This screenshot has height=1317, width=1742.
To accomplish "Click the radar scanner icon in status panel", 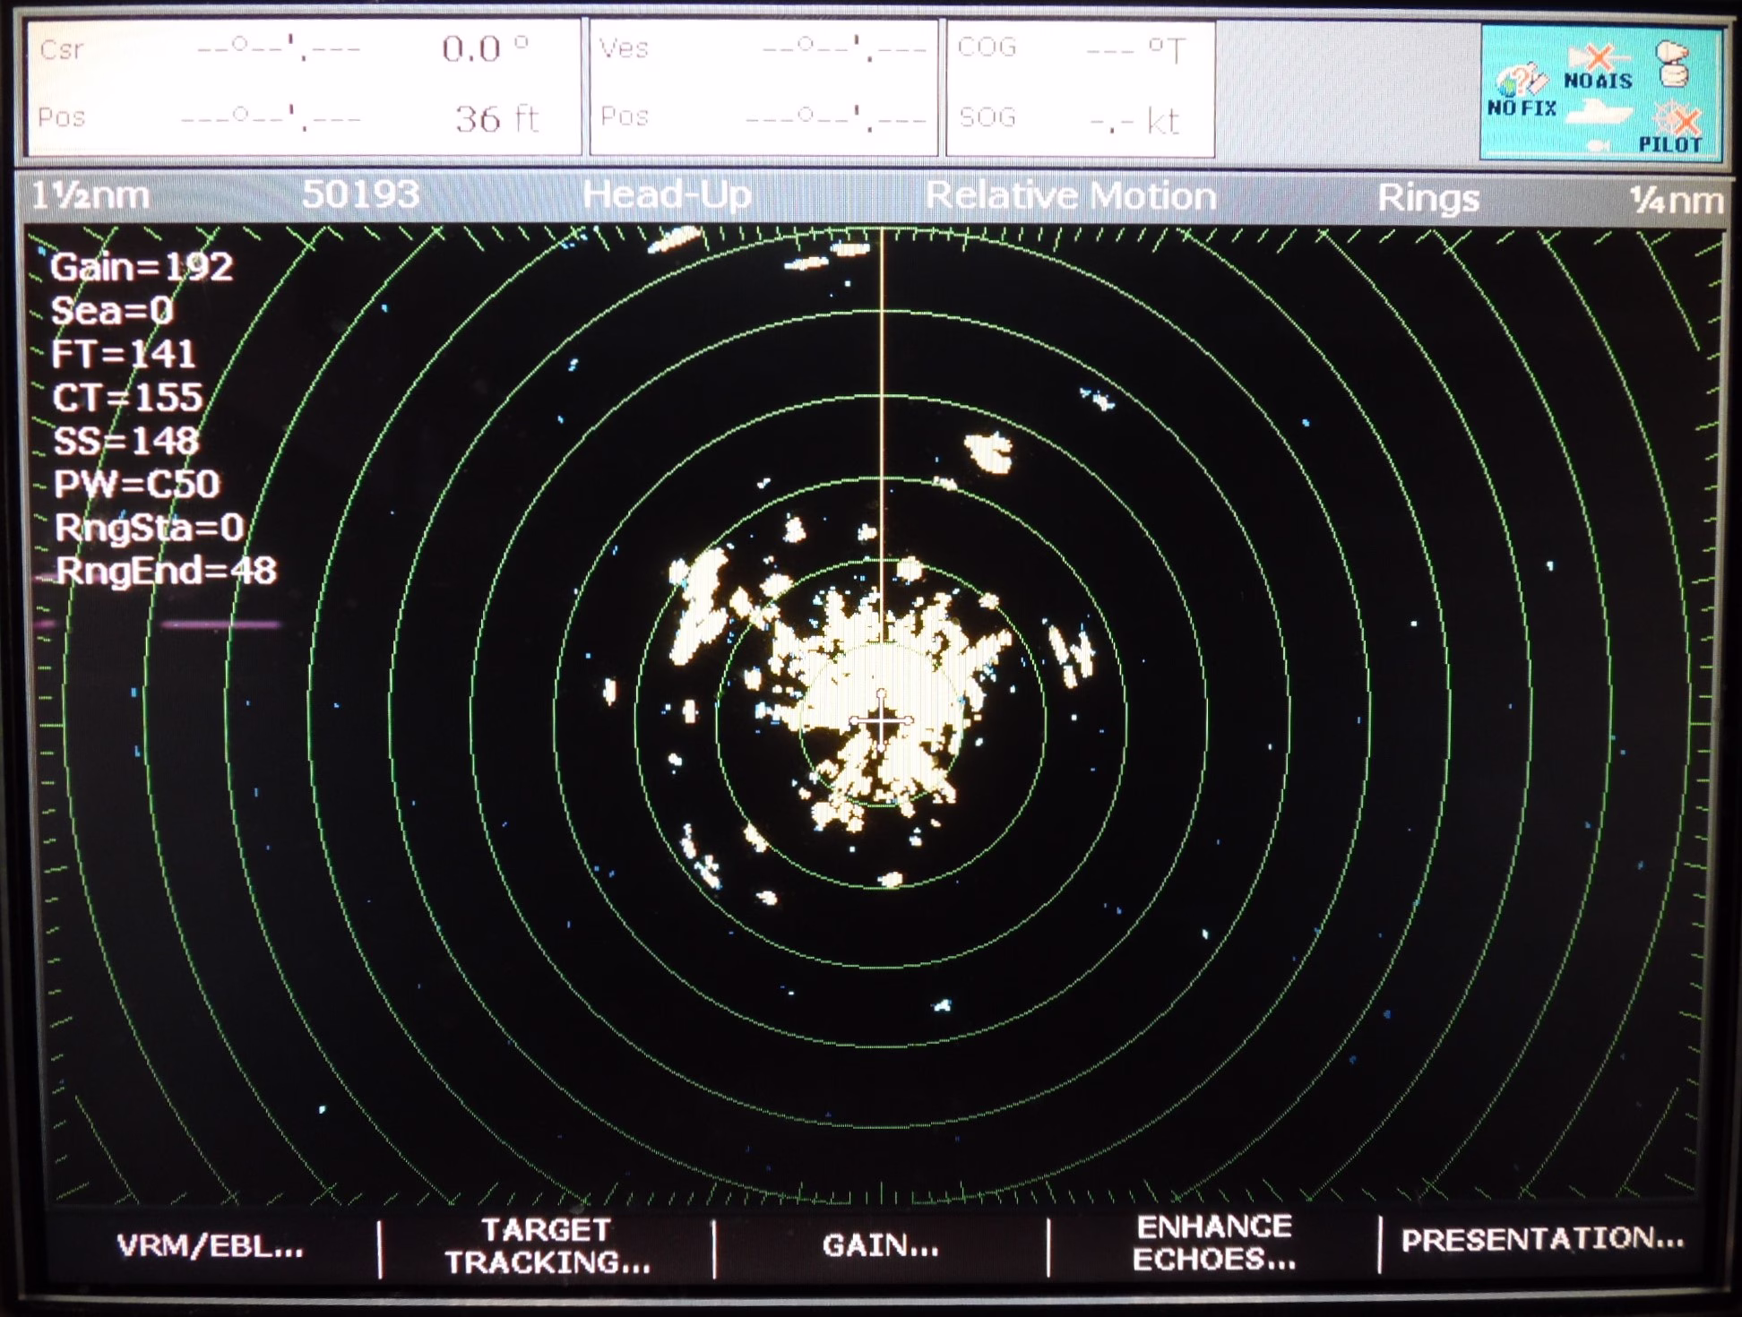I will tap(1672, 65).
